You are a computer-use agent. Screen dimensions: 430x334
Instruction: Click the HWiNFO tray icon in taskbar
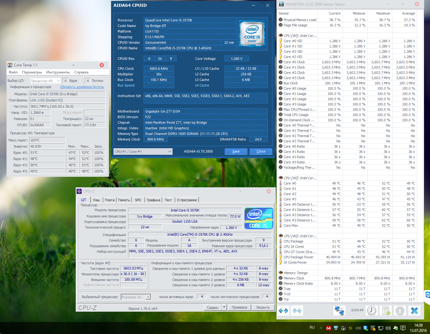point(336,328)
